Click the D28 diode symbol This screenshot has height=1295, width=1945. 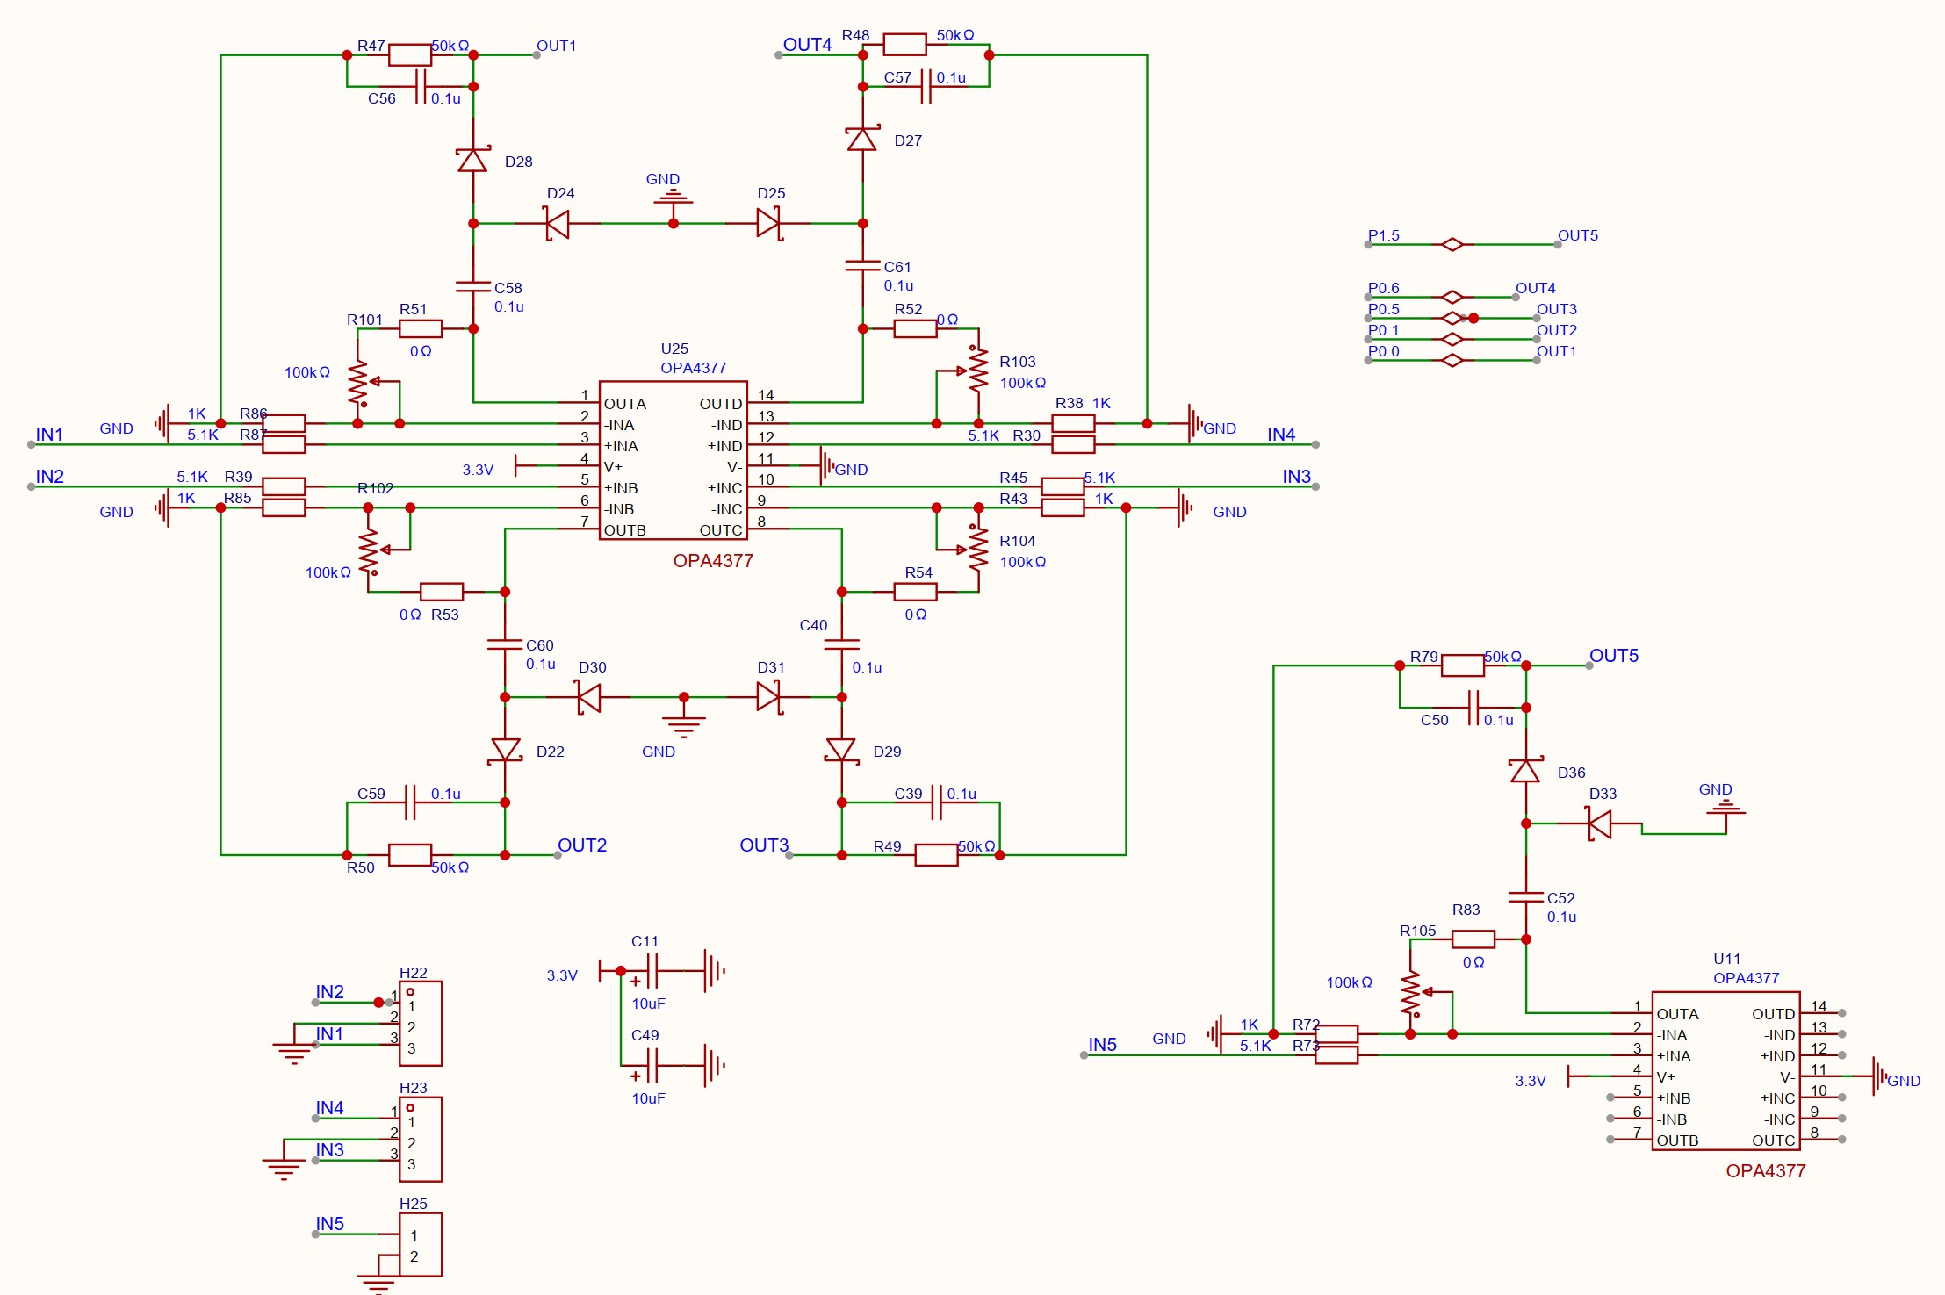(x=472, y=161)
